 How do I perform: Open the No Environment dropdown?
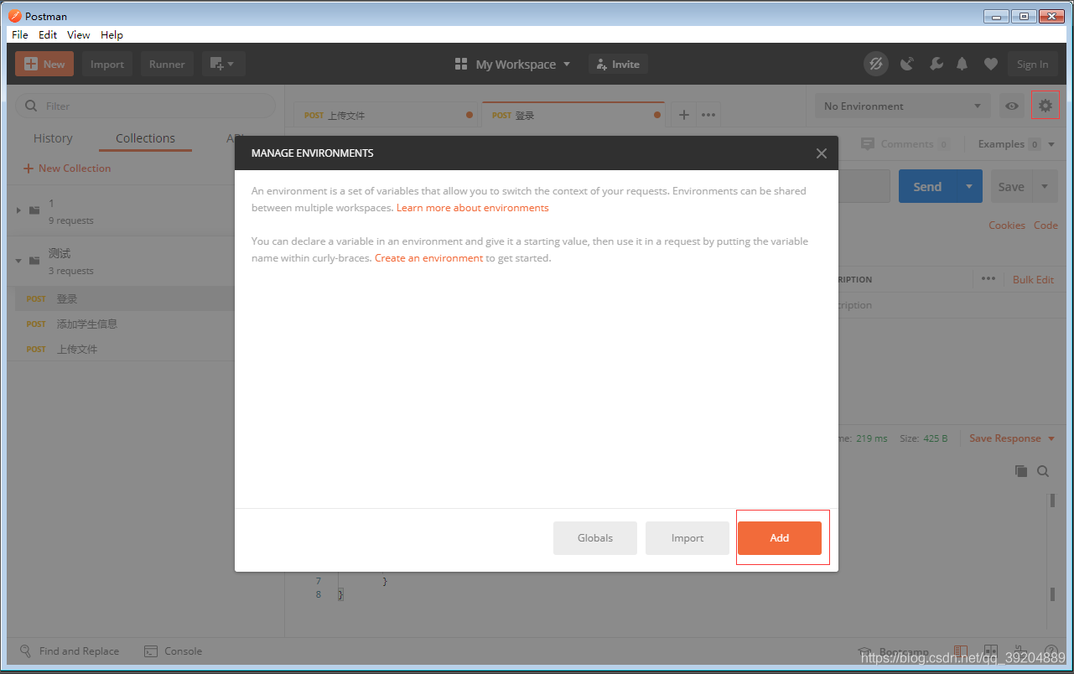click(903, 106)
